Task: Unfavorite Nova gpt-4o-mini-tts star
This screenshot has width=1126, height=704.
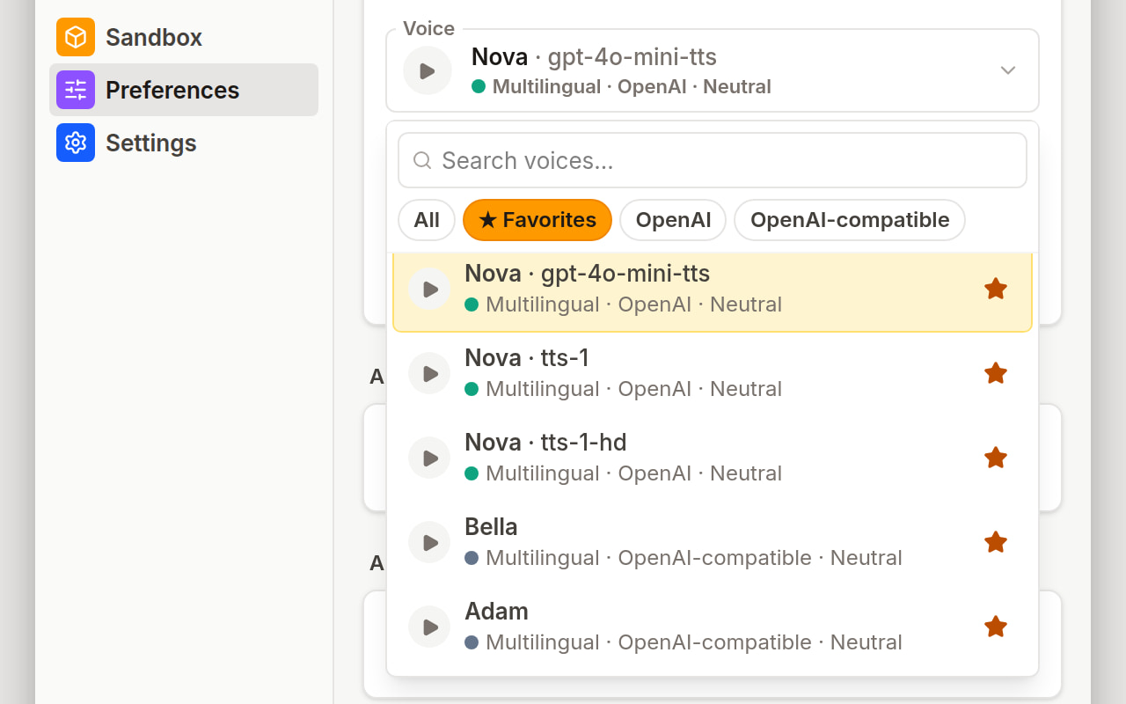Action: pos(996,289)
